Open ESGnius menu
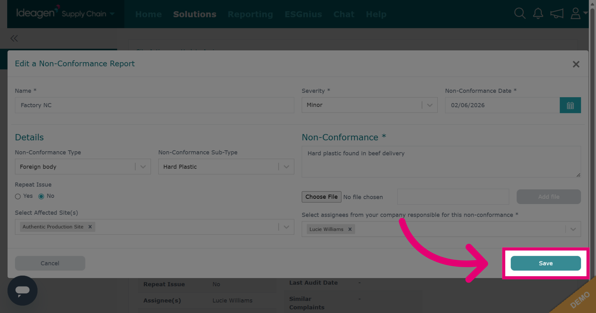 [303, 14]
